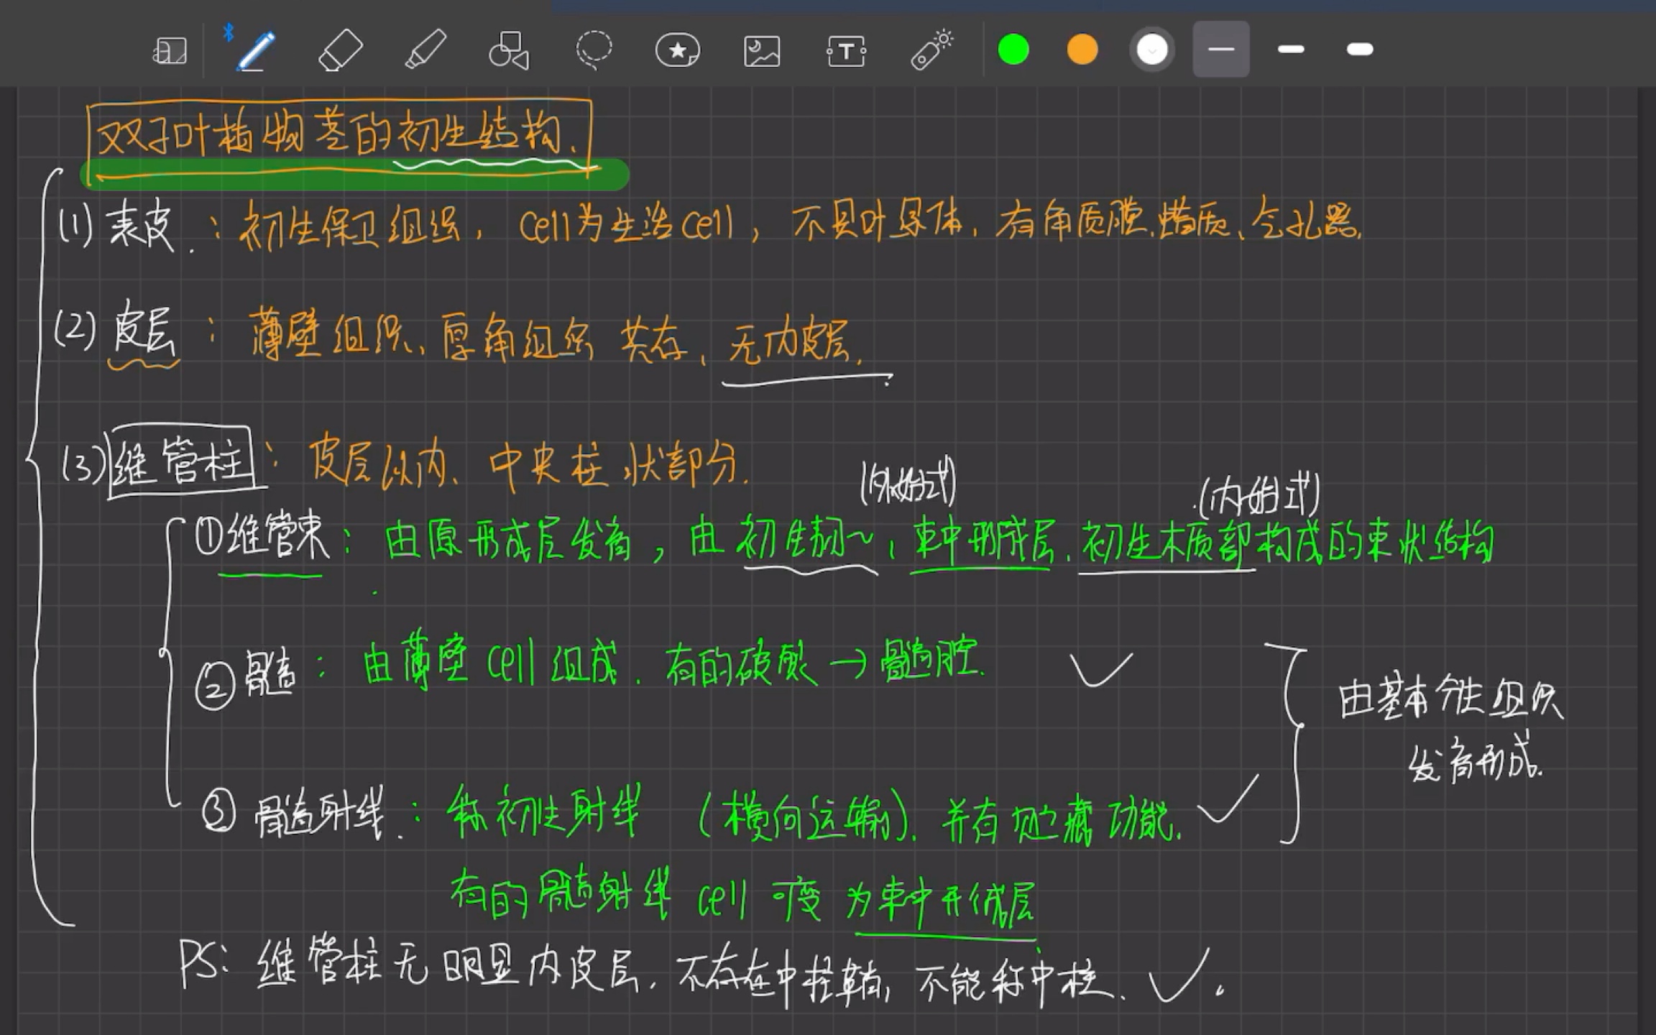
Task: Select the eraser tool
Action: 336,47
